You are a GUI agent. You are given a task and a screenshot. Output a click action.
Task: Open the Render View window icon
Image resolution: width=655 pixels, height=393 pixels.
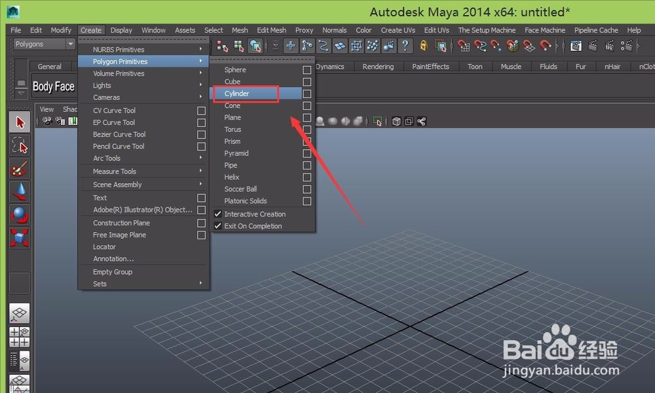[576, 46]
